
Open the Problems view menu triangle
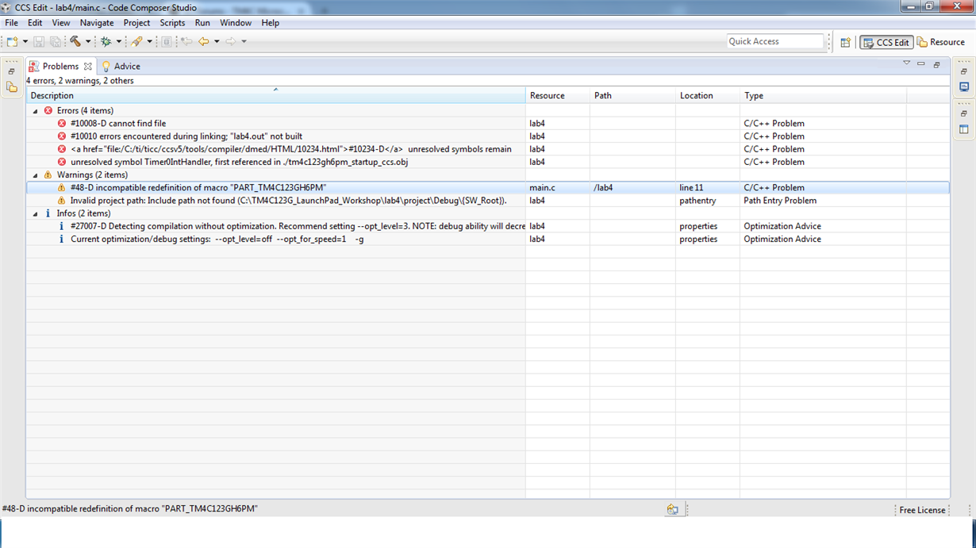tap(906, 63)
